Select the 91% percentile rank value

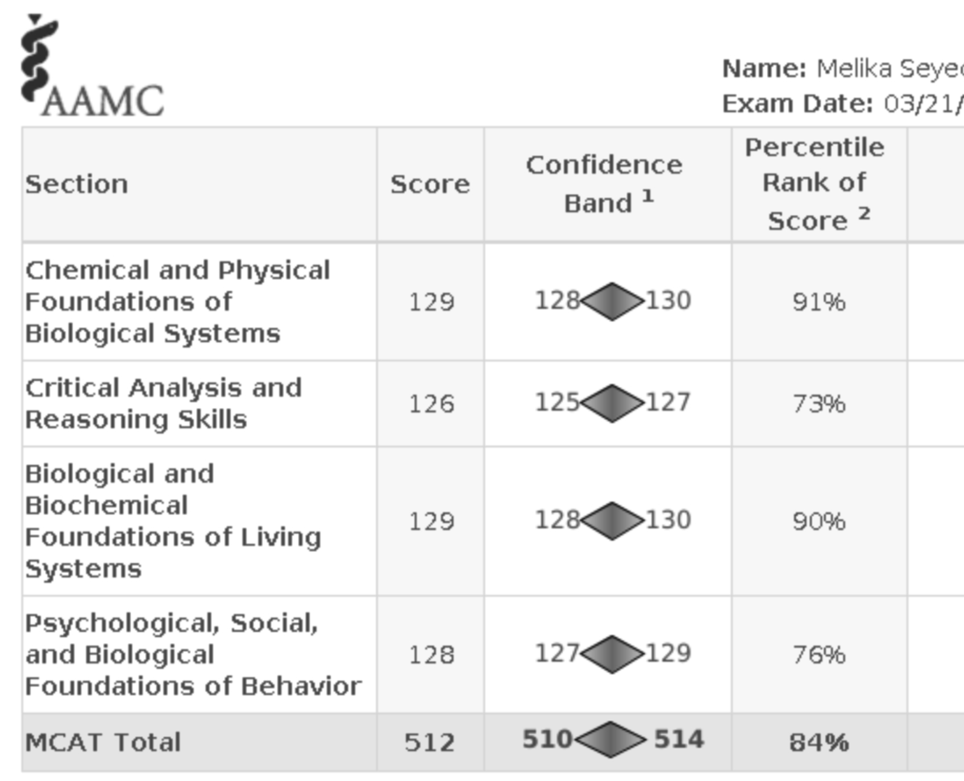point(819,302)
